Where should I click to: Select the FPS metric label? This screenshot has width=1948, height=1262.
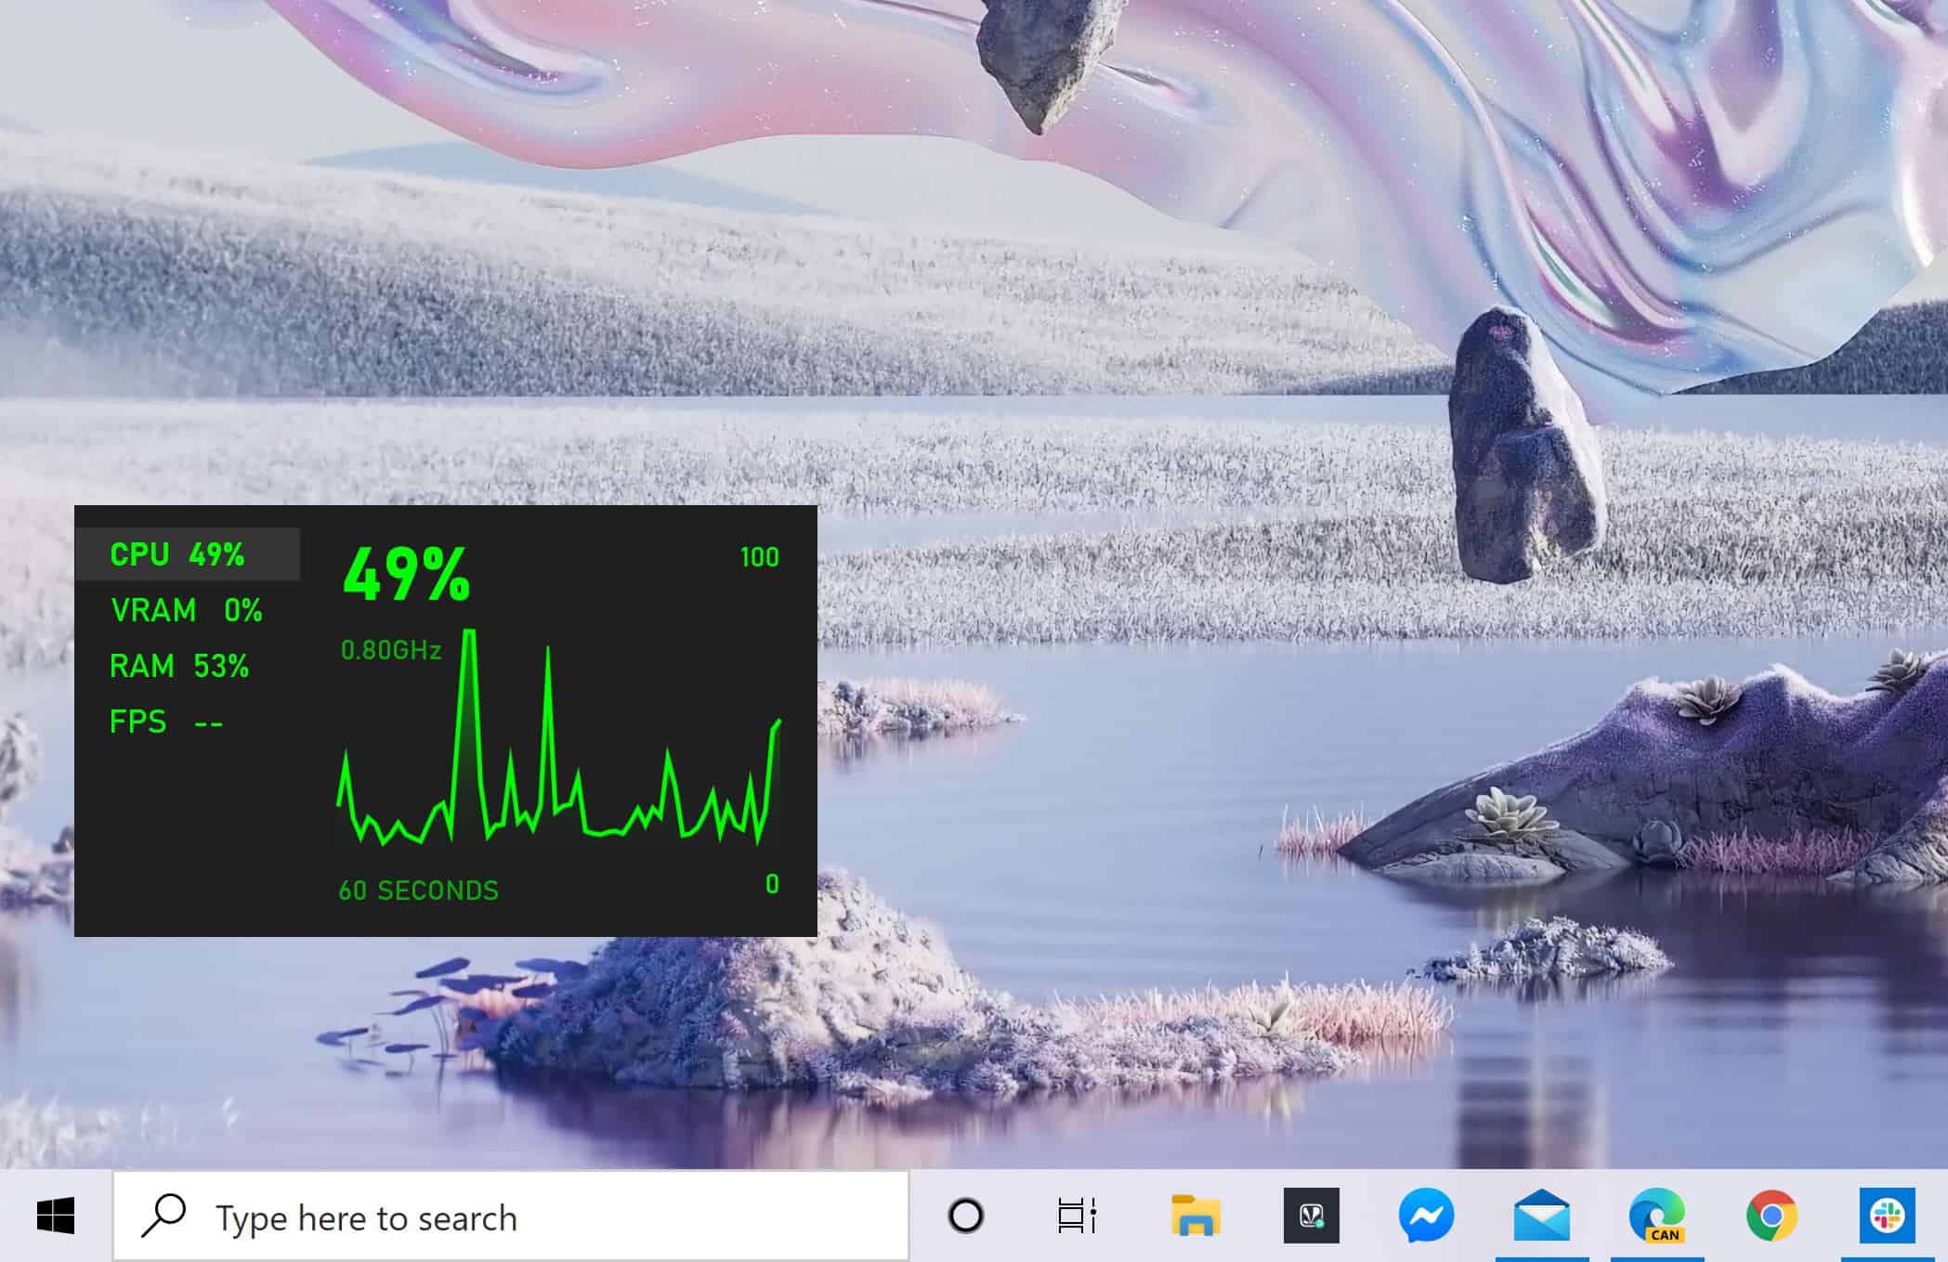(x=137, y=722)
